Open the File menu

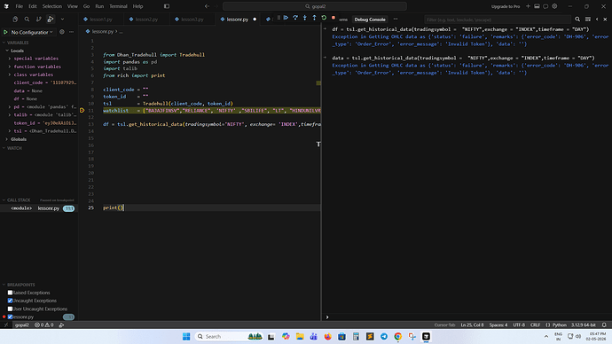coord(20,6)
